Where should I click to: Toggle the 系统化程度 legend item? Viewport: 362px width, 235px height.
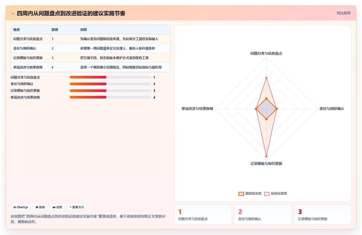(x=275, y=194)
